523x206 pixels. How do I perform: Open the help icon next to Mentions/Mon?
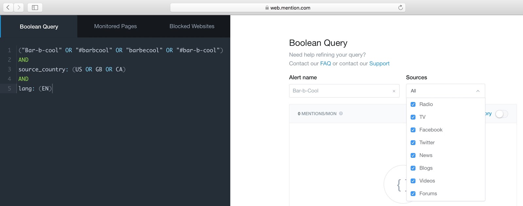point(341,113)
